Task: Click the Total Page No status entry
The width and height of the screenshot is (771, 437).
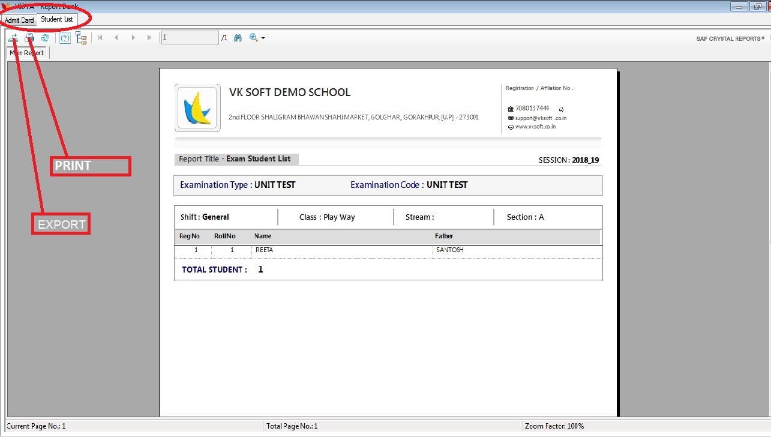Action: click(292, 426)
